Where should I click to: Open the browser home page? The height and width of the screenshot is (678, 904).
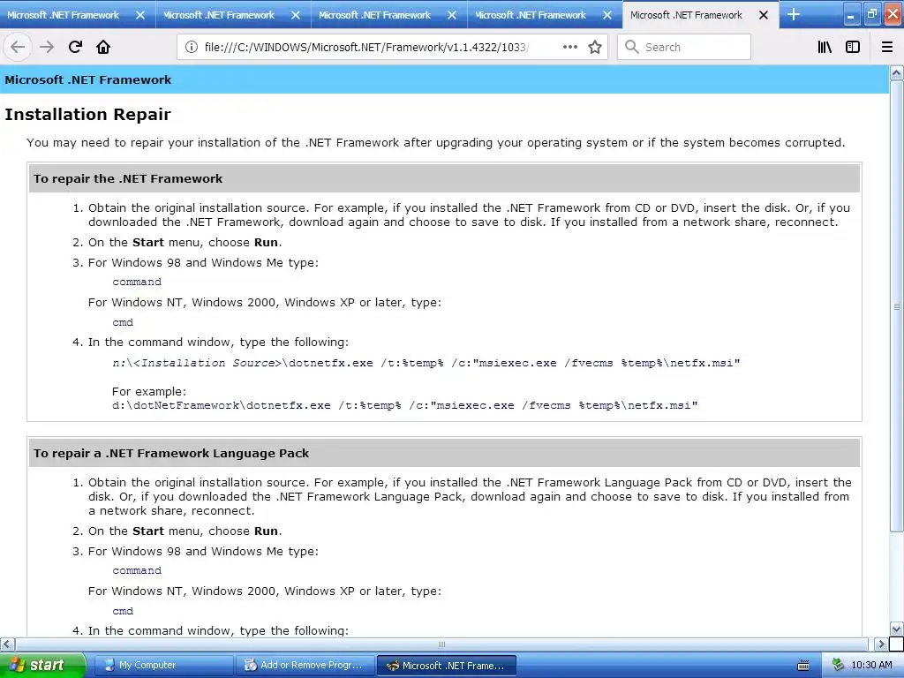103,47
